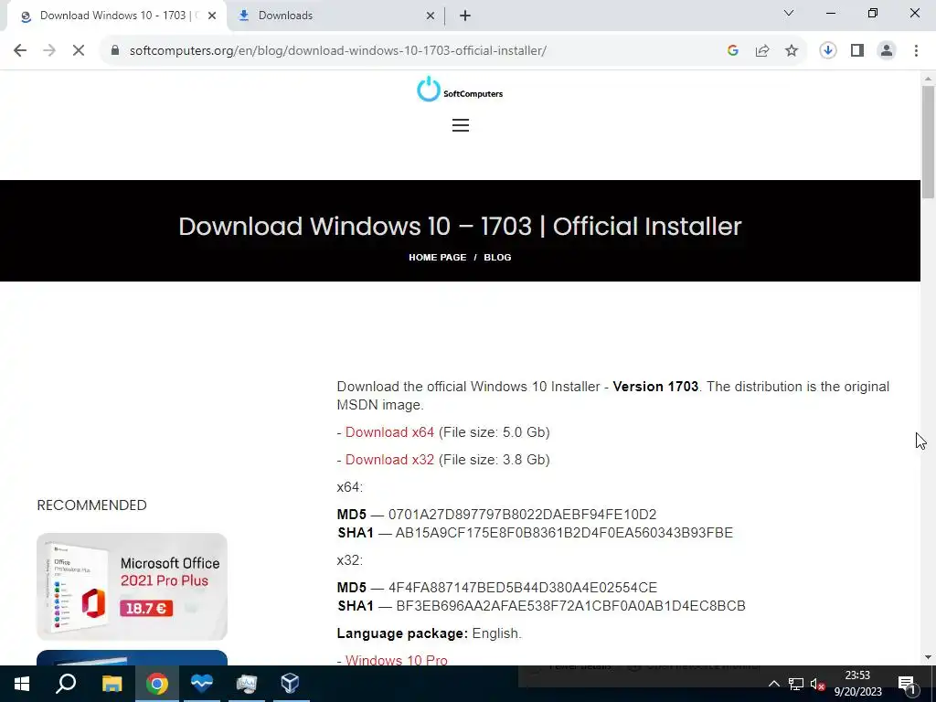Open the Windows 10 Pro link

pos(397,660)
